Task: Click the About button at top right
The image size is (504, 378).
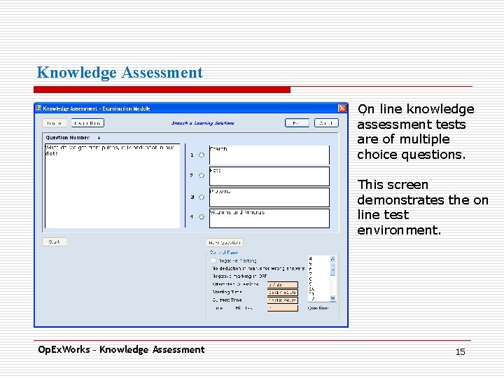Action: click(x=326, y=122)
